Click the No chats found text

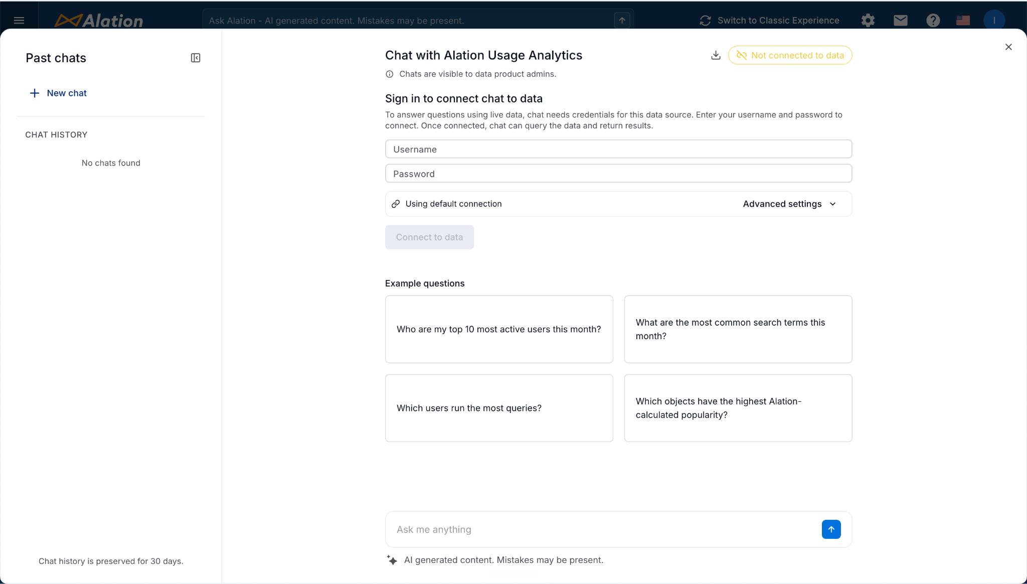111,163
